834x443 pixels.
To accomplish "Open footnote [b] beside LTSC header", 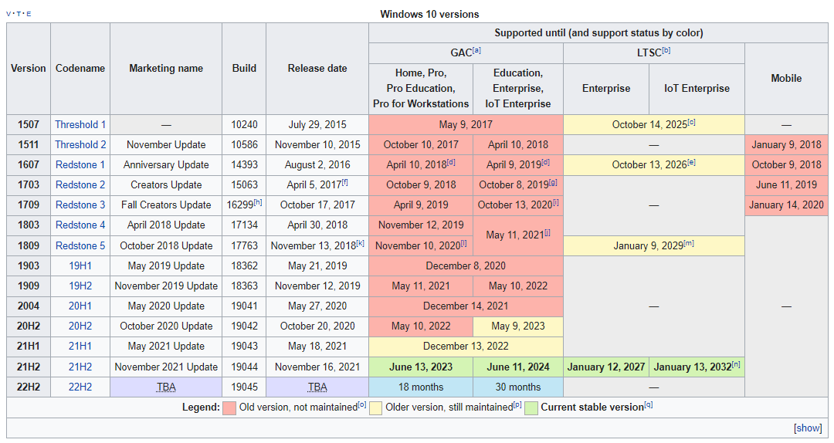I will 666,50.
